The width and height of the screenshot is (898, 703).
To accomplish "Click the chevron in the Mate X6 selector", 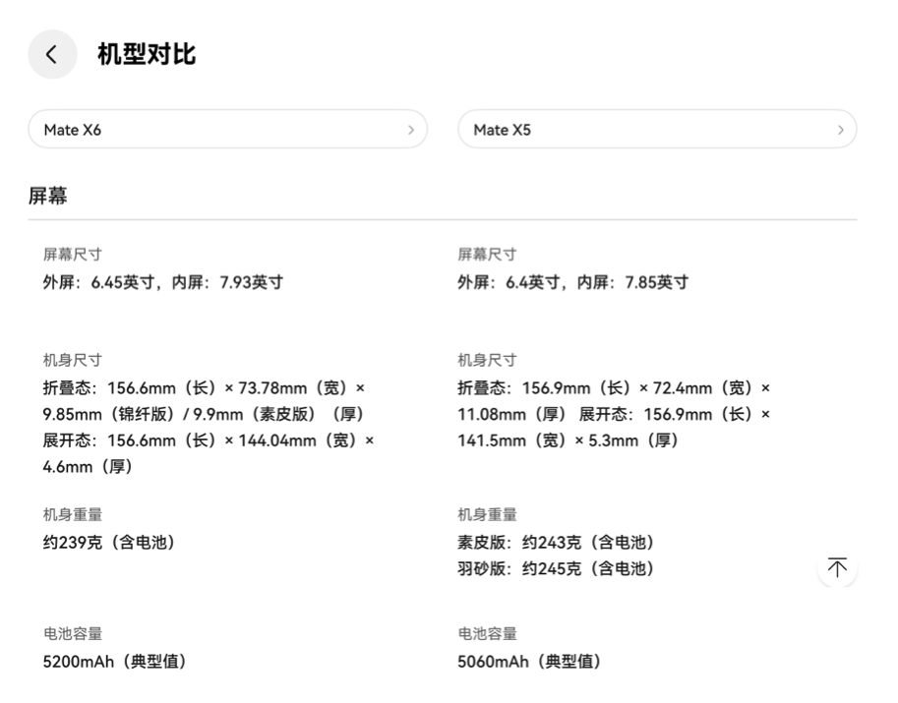I will 410,130.
